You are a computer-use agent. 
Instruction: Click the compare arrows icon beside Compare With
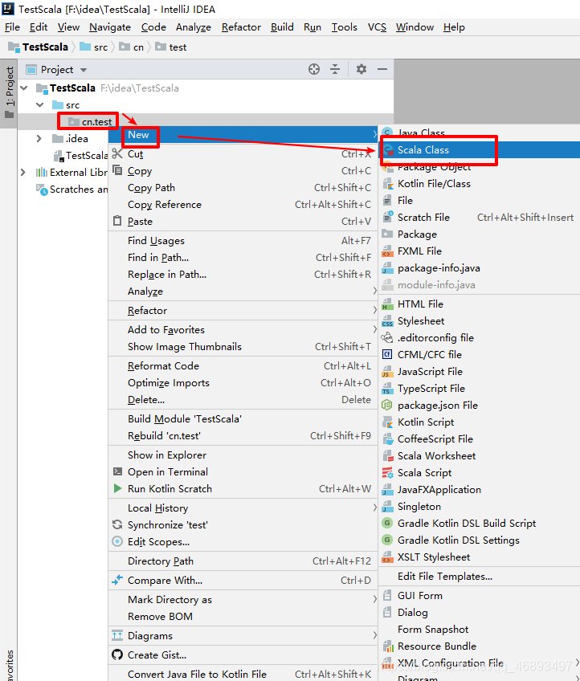click(117, 580)
